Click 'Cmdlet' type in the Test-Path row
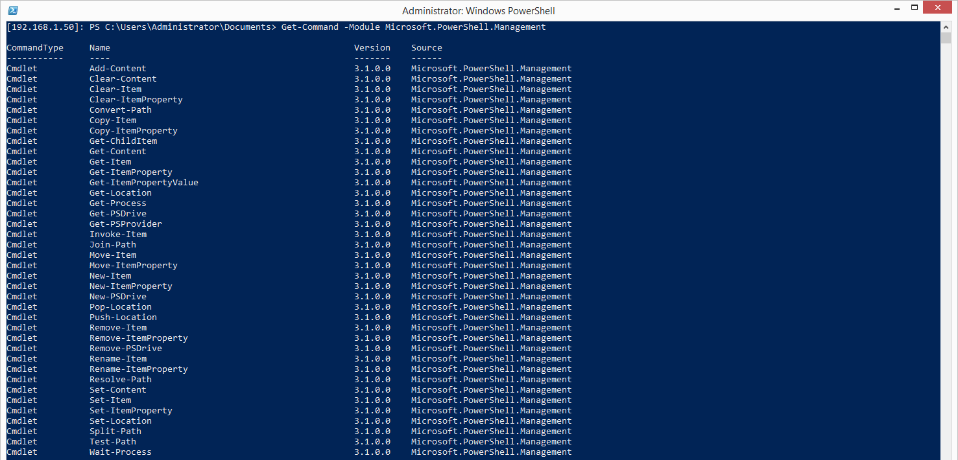 [22, 442]
